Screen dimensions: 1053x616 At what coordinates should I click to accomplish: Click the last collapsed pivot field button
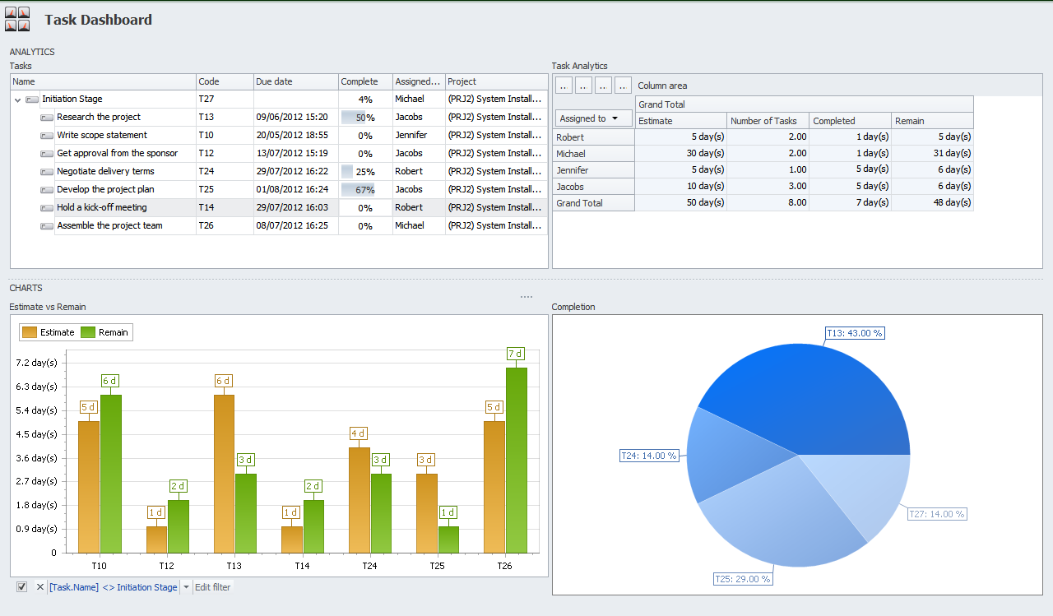(623, 86)
